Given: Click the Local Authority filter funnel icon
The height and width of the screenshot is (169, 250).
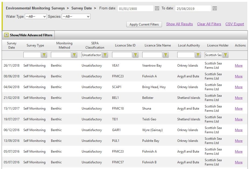Looking at the screenshot, I should (x=198, y=55).
